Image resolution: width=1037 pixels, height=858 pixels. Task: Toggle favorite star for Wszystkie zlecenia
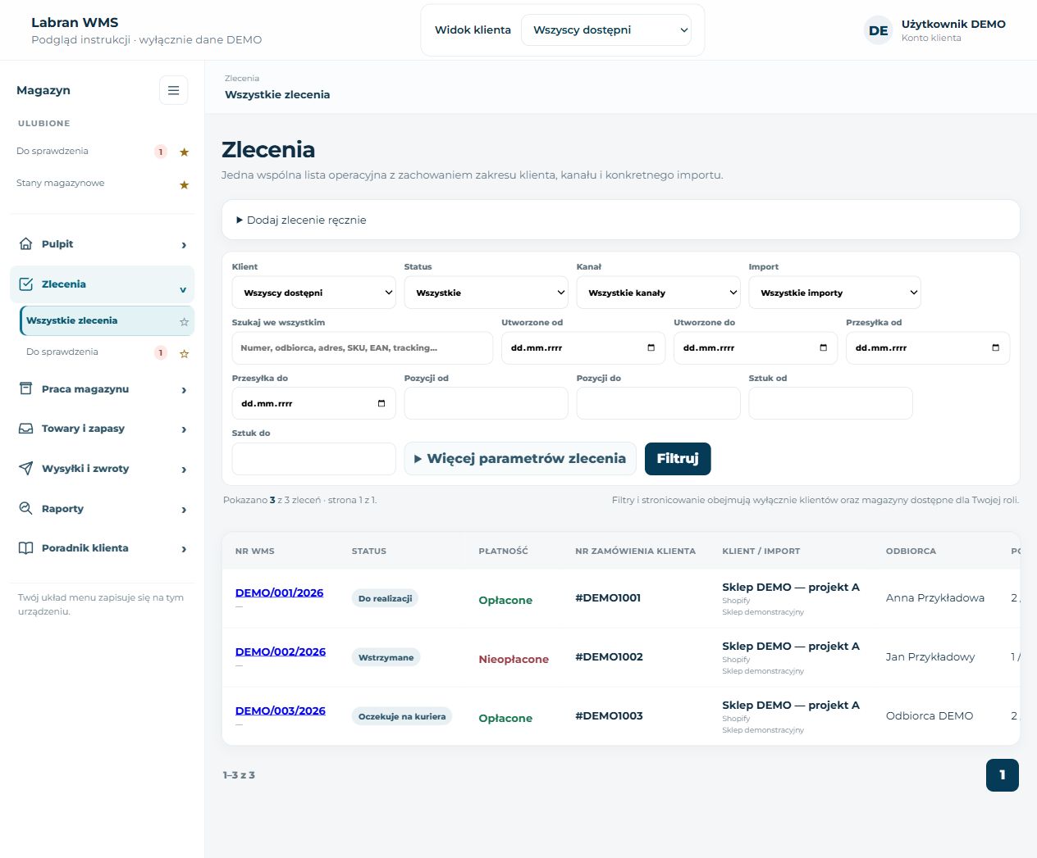pyautogui.click(x=185, y=322)
